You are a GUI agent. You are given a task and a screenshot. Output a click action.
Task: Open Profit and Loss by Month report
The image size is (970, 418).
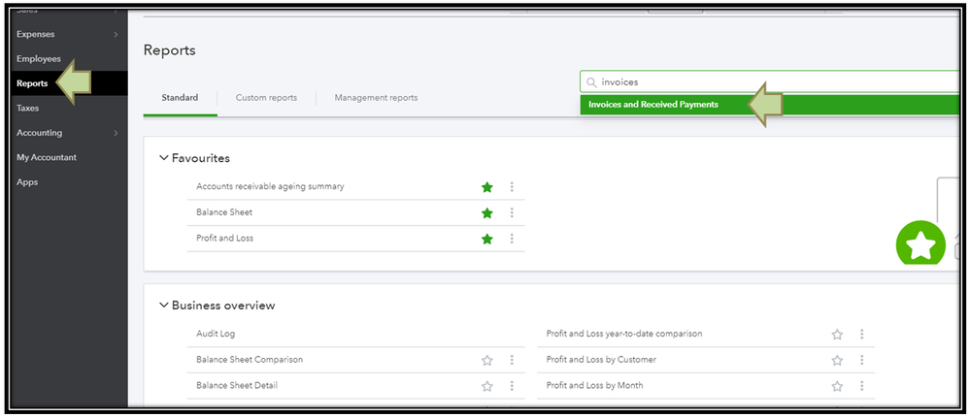point(594,385)
